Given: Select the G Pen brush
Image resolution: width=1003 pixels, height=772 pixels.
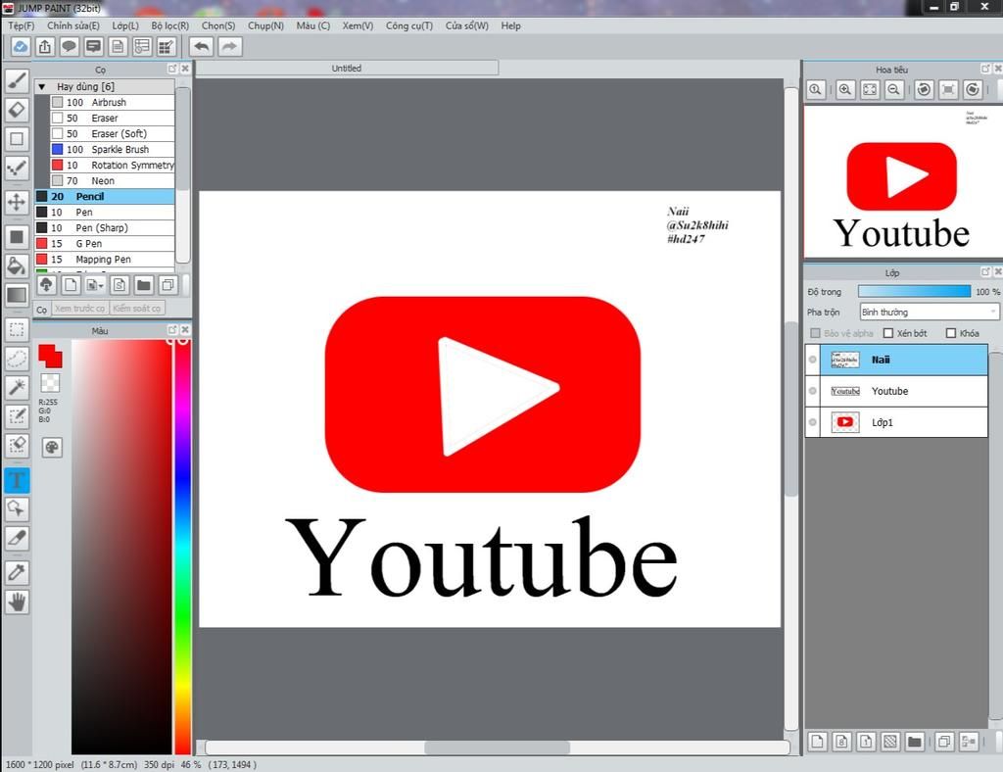Looking at the screenshot, I should [x=104, y=244].
